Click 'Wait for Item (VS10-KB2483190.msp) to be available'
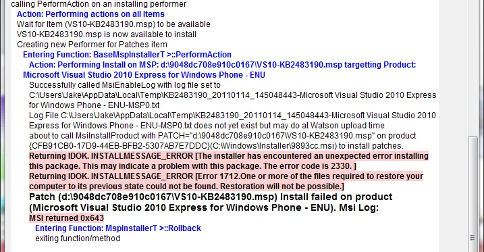This screenshot has width=484, height=252. 113,24
